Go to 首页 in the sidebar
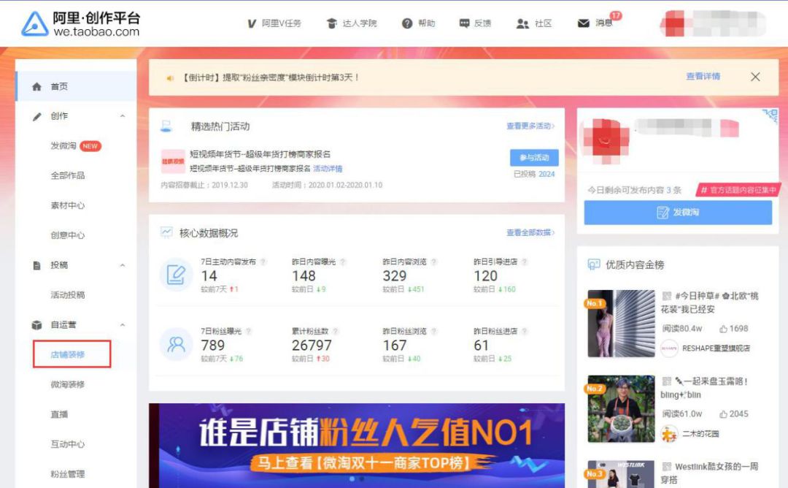 pos(76,86)
